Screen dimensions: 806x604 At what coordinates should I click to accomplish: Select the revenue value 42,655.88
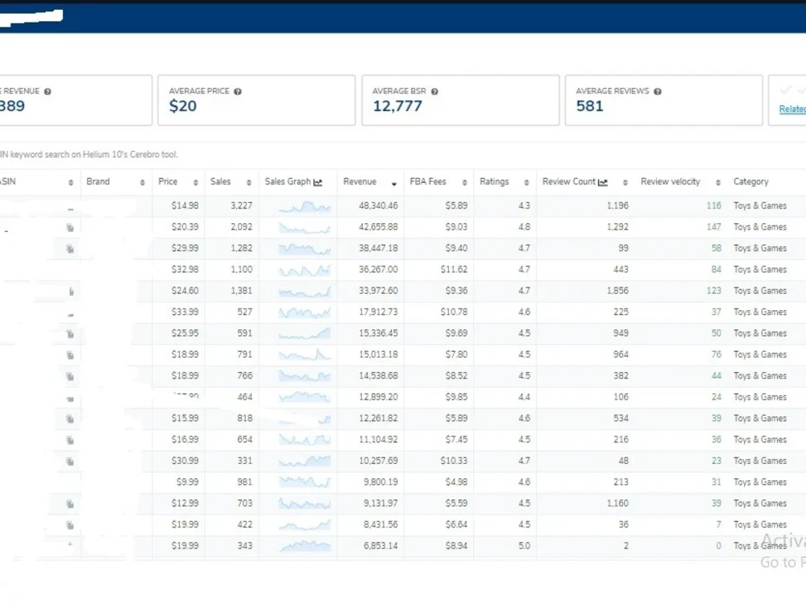pos(378,227)
